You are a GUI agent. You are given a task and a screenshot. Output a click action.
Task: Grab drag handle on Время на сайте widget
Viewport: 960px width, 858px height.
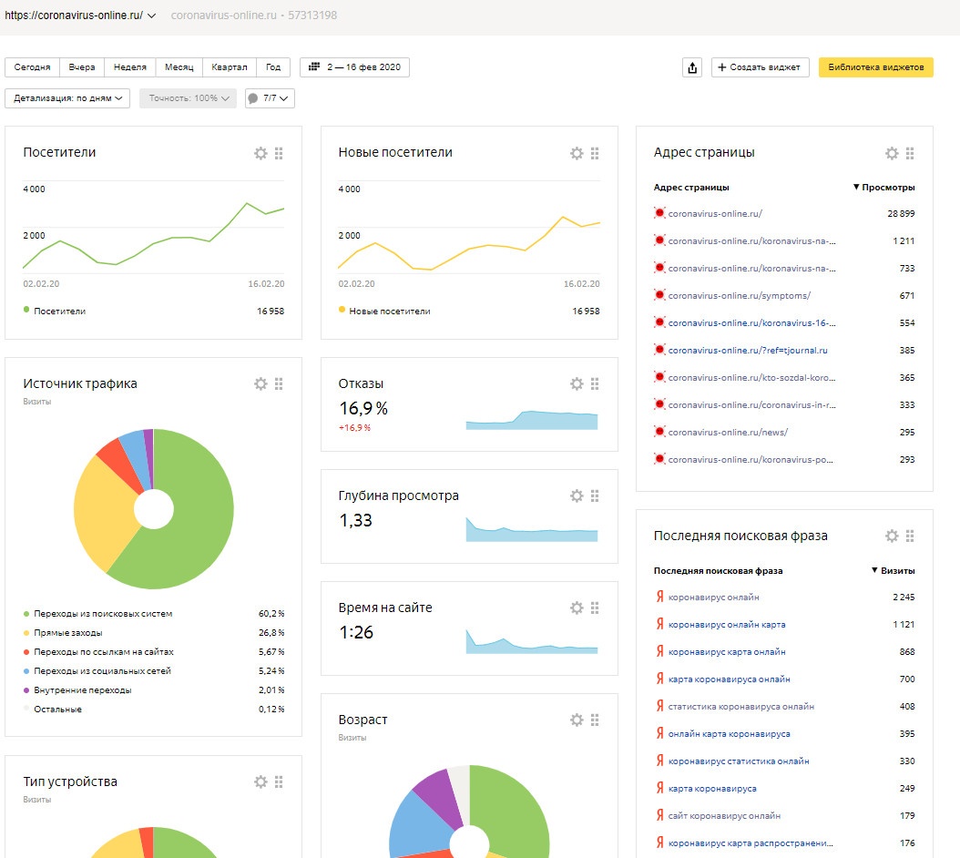coord(595,608)
